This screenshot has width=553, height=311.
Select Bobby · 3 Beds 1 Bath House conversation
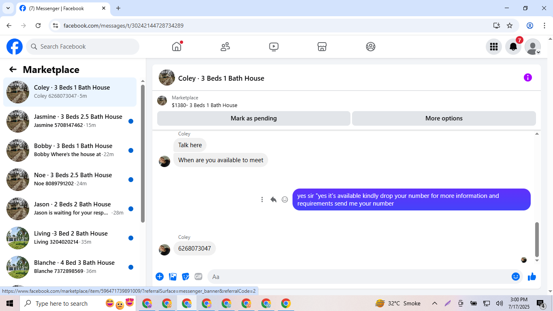(x=70, y=150)
